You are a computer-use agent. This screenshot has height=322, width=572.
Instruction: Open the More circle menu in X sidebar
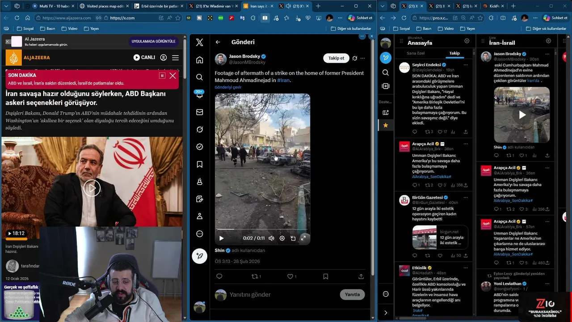pos(200,234)
